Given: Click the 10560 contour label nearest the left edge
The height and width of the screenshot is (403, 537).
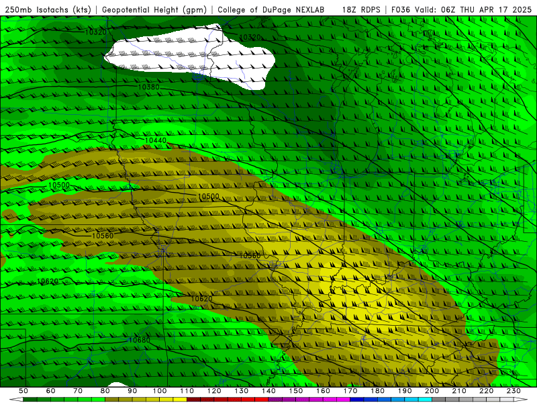Looking at the screenshot, I should [103, 236].
